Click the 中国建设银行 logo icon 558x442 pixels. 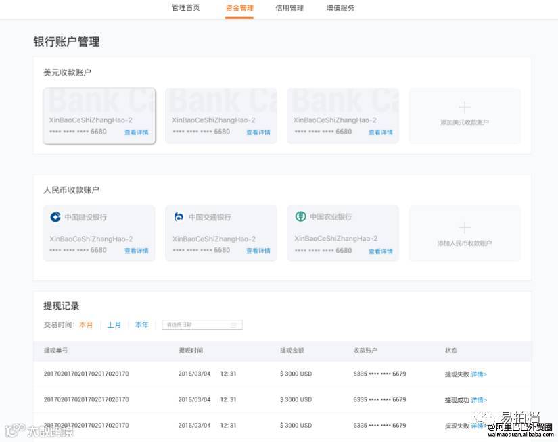pyautogui.click(x=55, y=216)
